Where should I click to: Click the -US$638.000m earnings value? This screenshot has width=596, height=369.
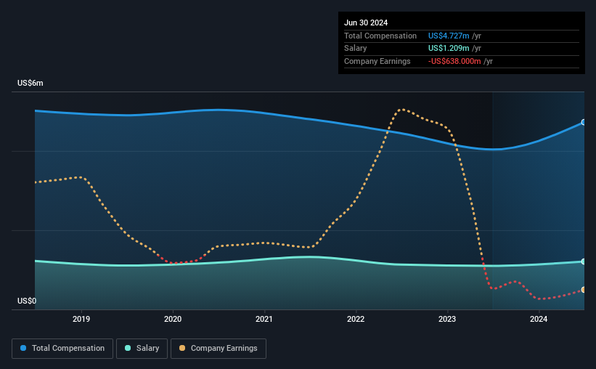click(x=454, y=61)
